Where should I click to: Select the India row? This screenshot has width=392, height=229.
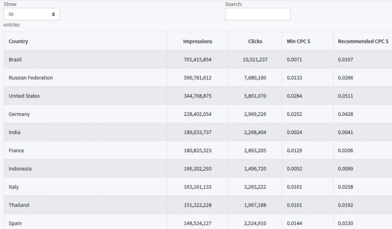point(198,132)
